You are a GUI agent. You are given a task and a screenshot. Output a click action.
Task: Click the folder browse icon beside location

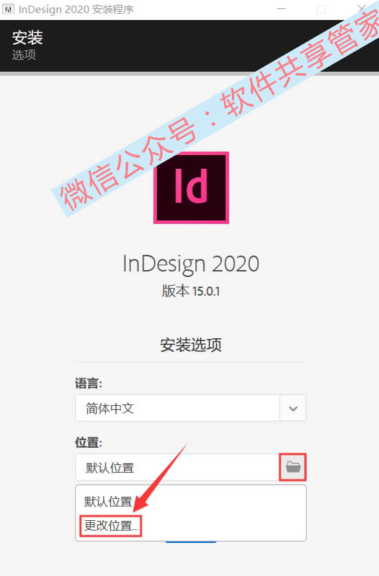(293, 467)
